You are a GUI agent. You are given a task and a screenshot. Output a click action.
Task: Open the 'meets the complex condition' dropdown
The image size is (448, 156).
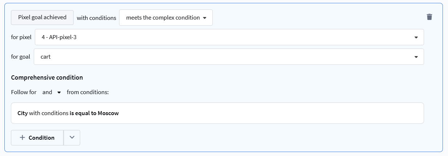(166, 18)
